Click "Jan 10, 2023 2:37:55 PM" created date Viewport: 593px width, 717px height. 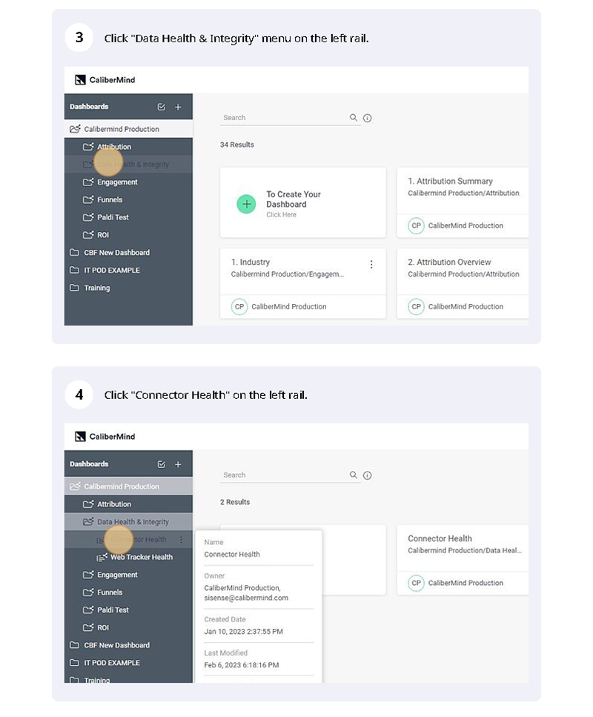[243, 632]
